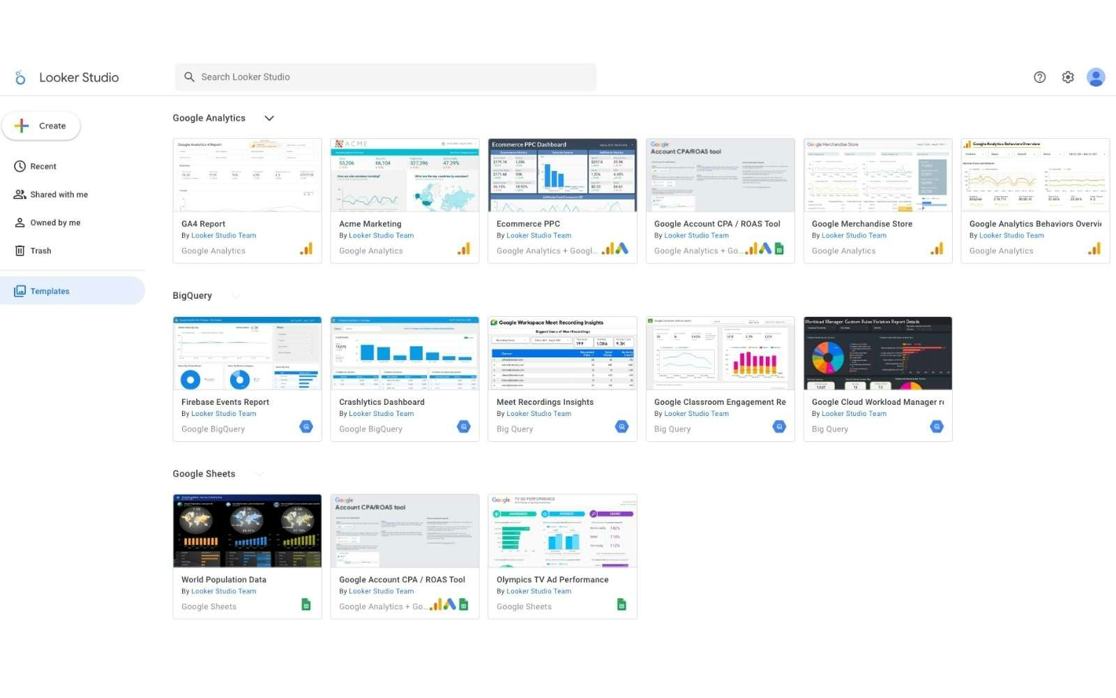Viewport: 1116px width, 698px height.
Task: Click the Google Analytics section heading
Action: pyautogui.click(x=209, y=119)
